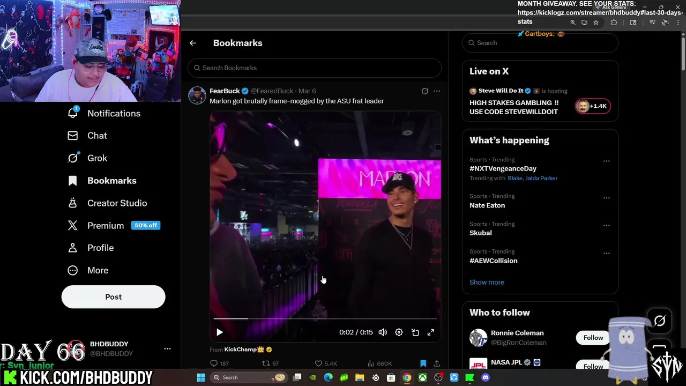Screen dimensions: 686x386
Task: Open the @FearedBuck handle link
Action: coord(272,91)
